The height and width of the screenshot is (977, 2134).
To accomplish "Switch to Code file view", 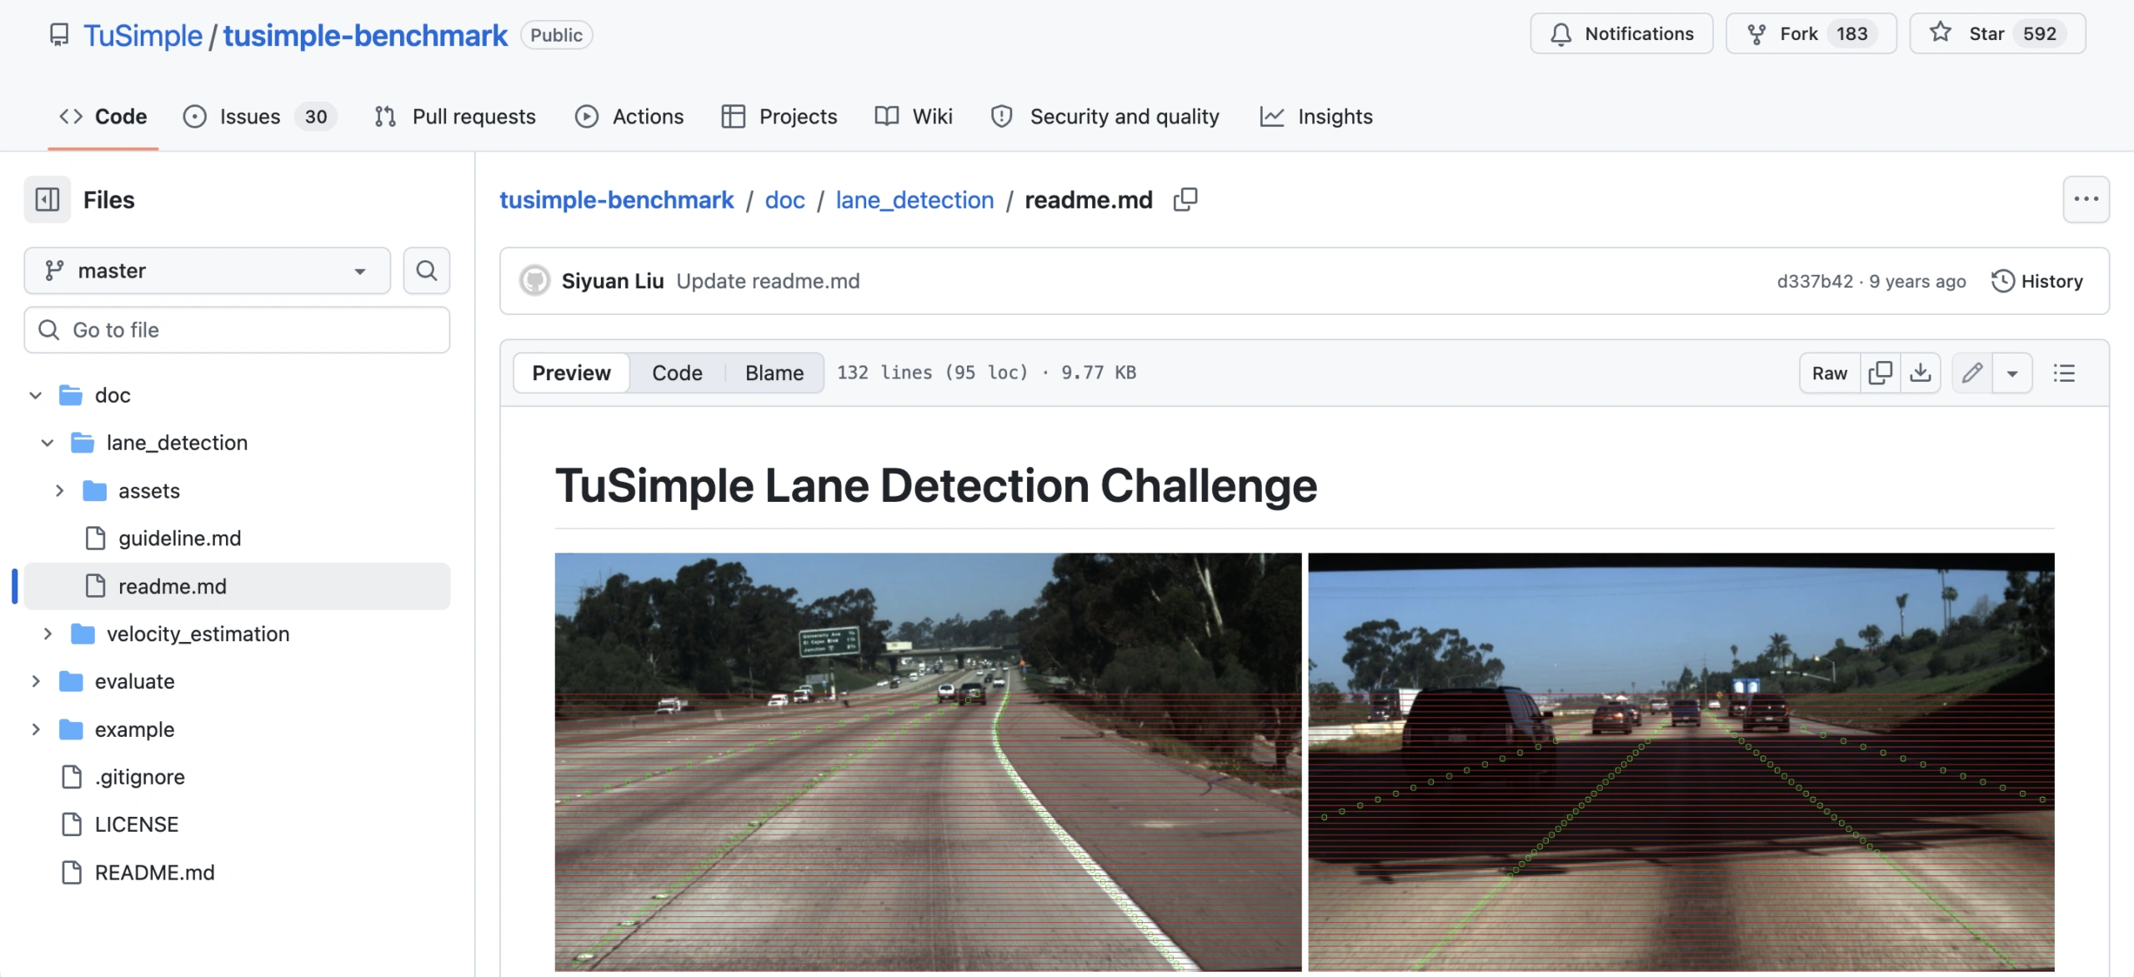I will [677, 373].
